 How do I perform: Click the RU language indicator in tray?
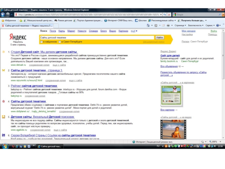pos(158,146)
